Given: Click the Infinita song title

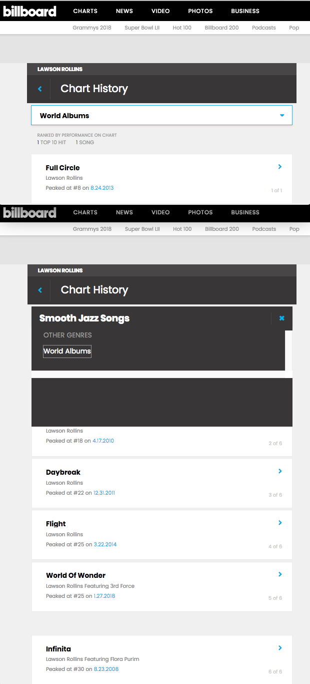Looking at the screenshot, I should [x=59, y=649].
